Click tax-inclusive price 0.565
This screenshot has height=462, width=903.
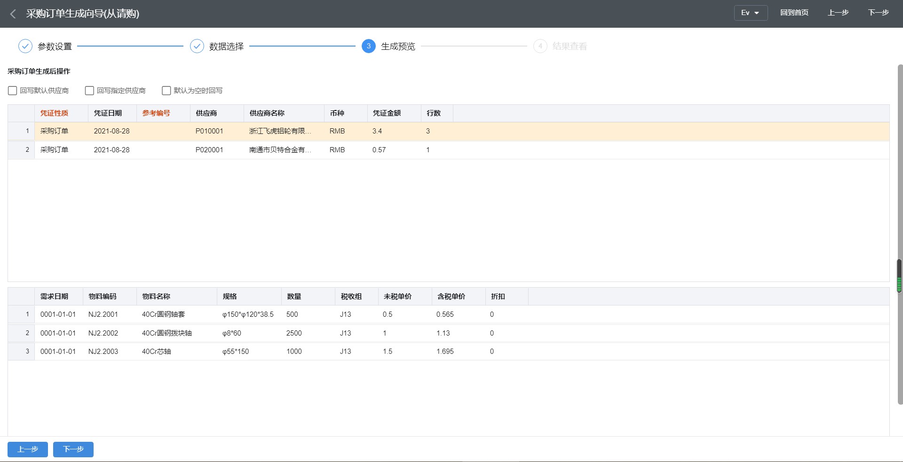click(x=445, y=314)
